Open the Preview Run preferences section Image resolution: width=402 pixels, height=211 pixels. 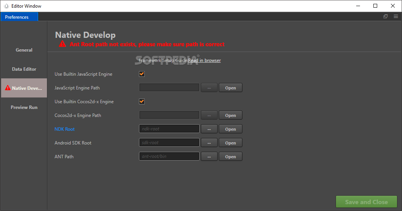(24, 107)
